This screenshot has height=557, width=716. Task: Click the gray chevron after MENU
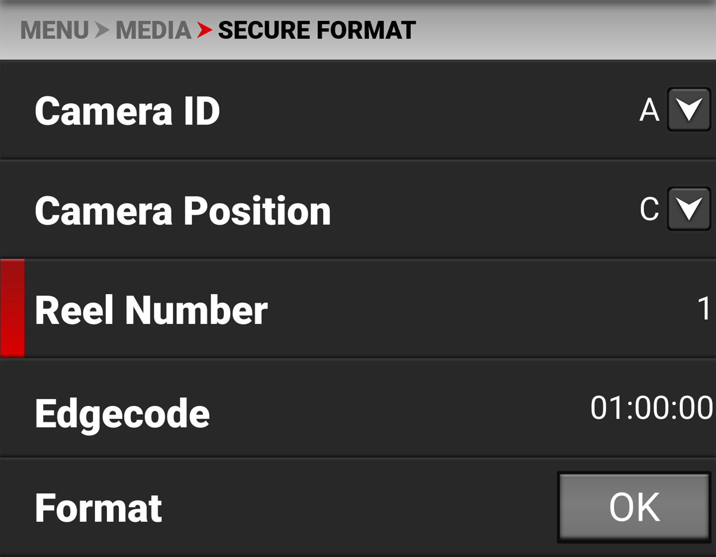click(x=102, y=31)
